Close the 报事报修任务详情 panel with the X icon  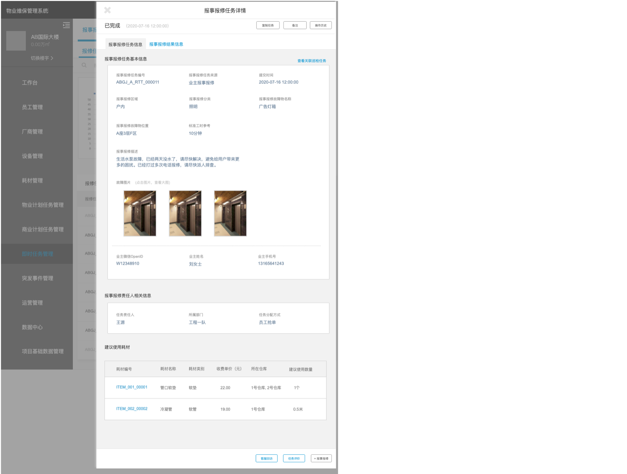(x=107, y=10)
